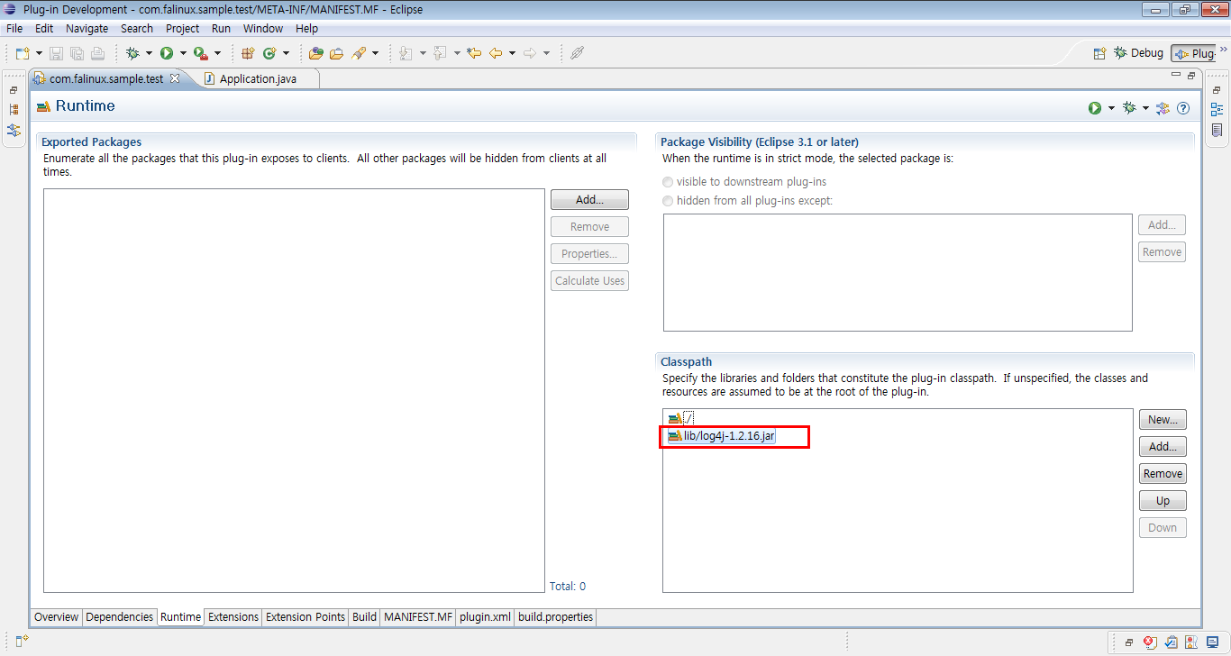
Task: Click the Next Annotation toolbar icon
Action: (406, 53)
